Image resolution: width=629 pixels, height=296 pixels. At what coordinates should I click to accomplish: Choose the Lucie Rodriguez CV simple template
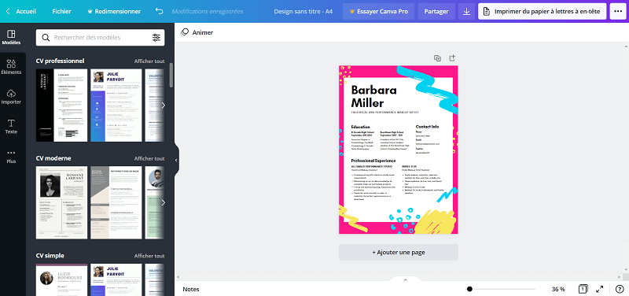(62, 280)
